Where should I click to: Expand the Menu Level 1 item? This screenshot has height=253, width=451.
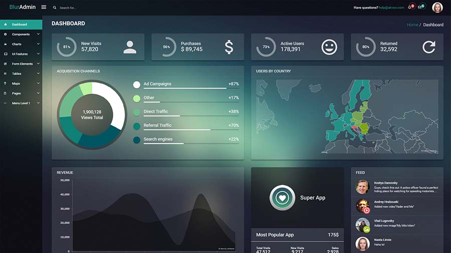click(x=21, y=103)
